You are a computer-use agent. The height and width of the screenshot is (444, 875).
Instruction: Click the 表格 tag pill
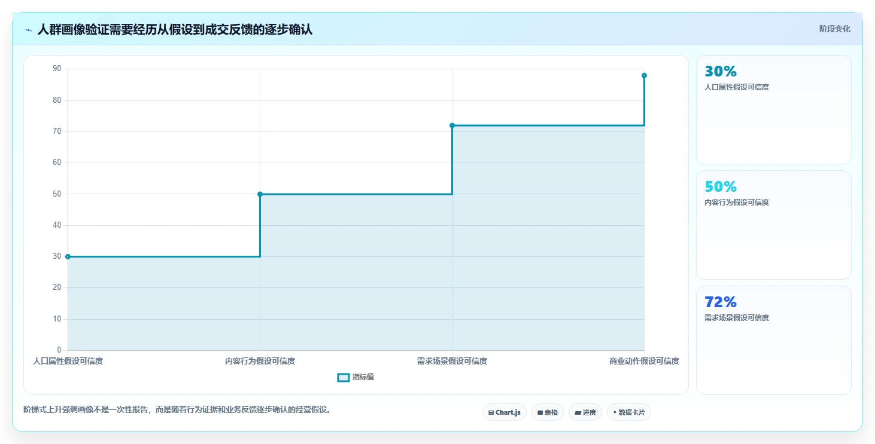(548, 412)
